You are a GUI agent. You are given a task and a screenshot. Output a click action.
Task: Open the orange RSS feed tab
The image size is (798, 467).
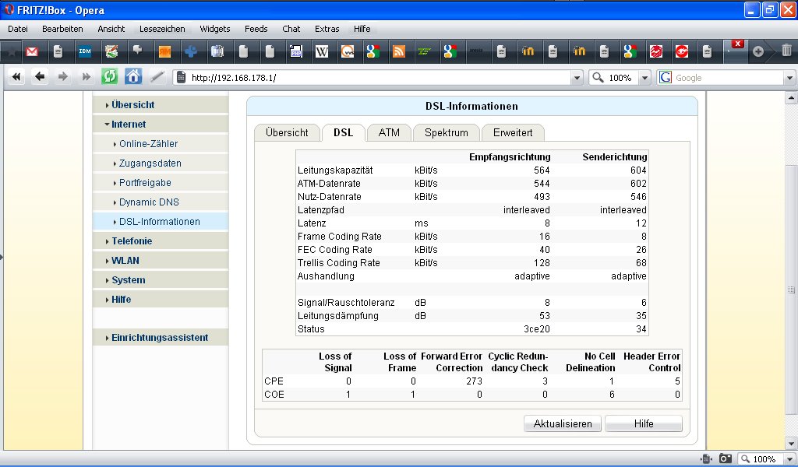tap(399, 51)
